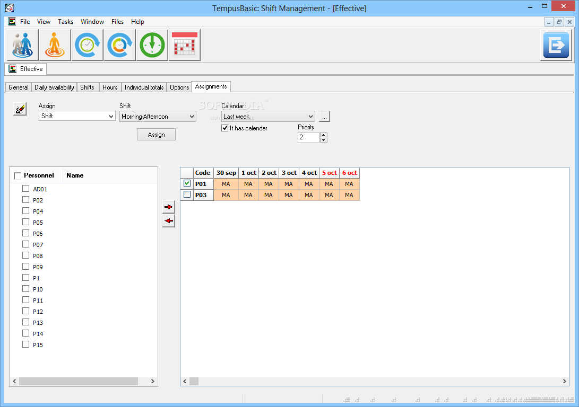Open the Help menu
Image resolution: width=579 pixels, height=407 pixels.
137,21
